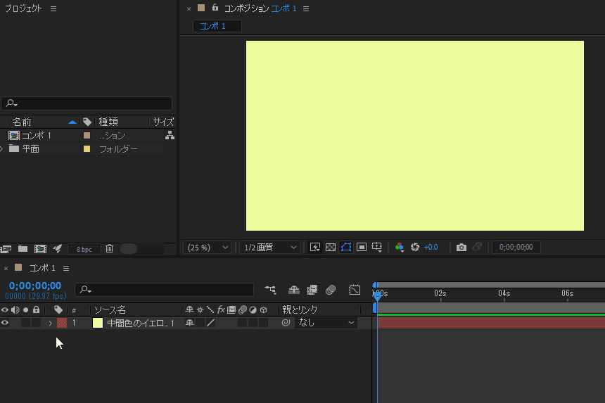Close the composition viewer panel

(x=189, y=9)
